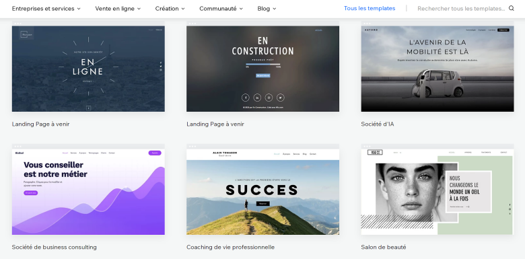Click purple button under consulting paragraph text

(30, 193)
